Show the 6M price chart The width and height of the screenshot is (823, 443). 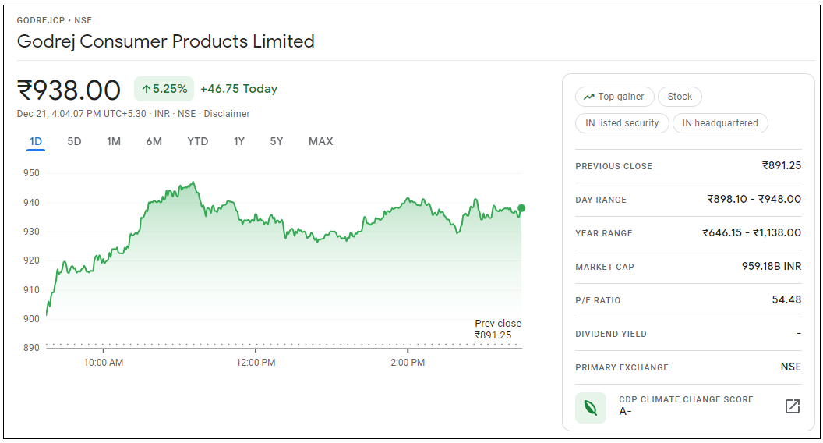[154, 141]
